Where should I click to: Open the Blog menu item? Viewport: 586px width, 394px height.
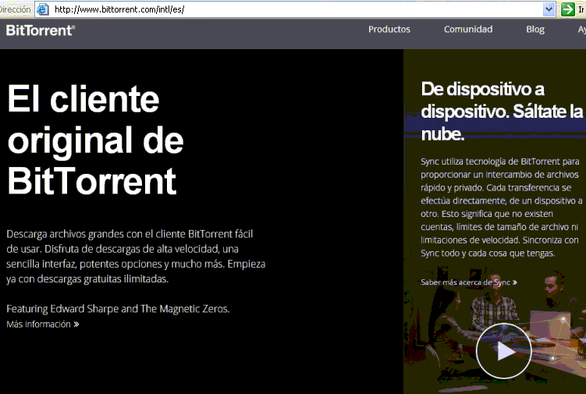point(535,30)
